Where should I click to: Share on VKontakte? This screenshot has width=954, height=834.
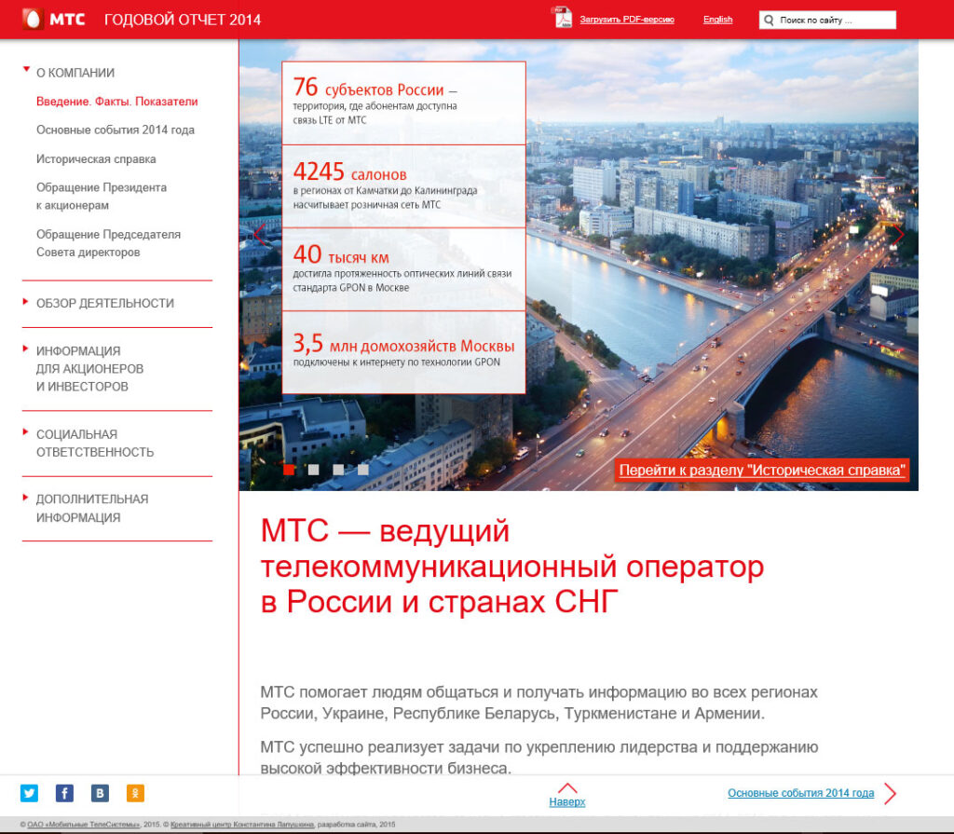(100, 793)
